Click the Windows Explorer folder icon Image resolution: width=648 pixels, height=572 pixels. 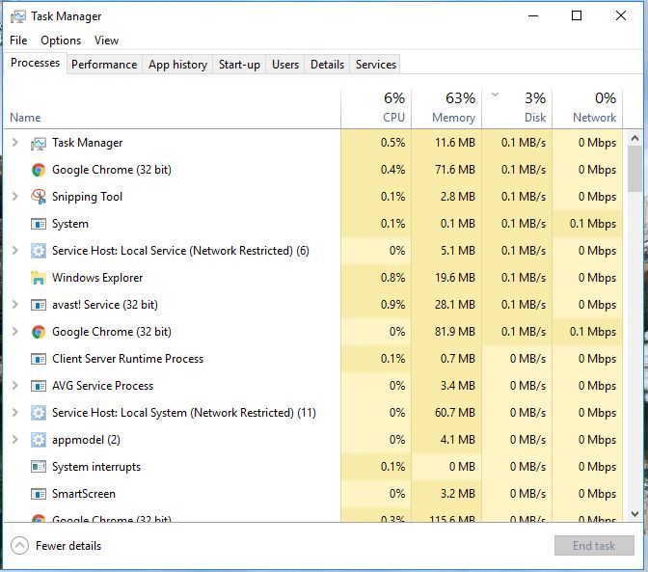click(39, 278)
